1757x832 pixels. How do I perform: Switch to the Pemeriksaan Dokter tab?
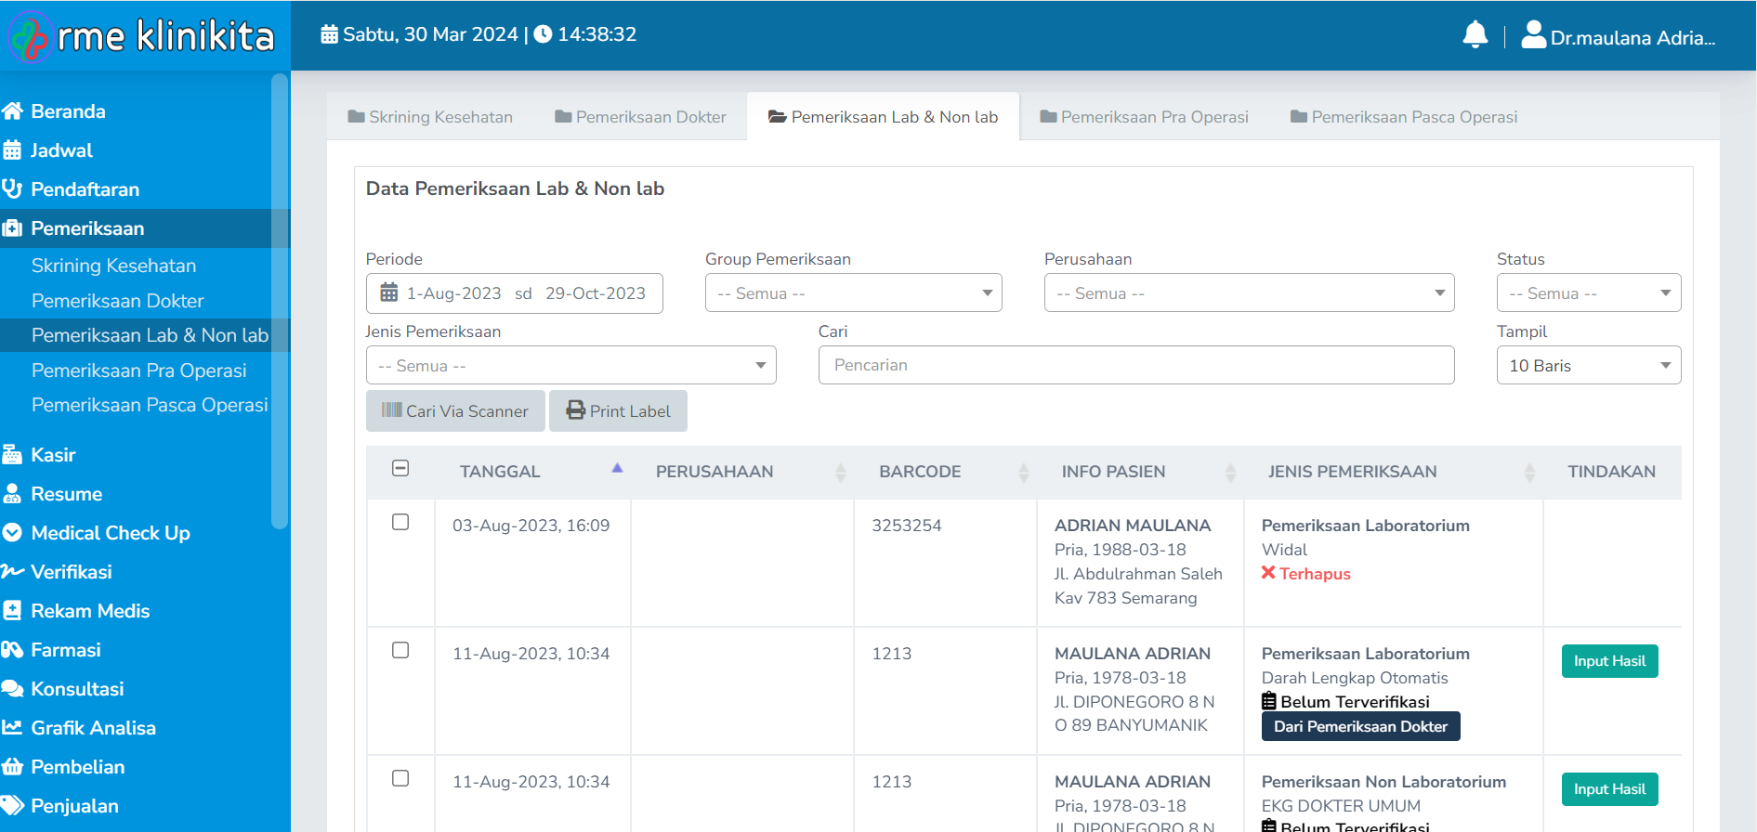[641, 117]
